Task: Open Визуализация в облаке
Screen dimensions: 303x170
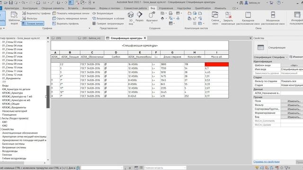Action: point(108,18)
